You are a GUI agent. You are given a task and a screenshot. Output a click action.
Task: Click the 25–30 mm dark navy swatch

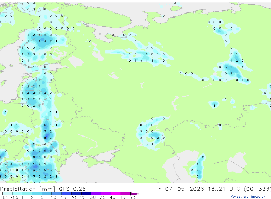86,194
